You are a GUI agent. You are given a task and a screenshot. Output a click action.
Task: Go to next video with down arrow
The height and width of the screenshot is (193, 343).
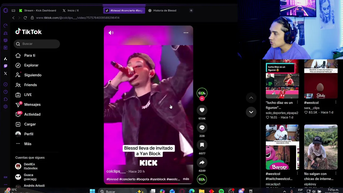coord(251,112)
